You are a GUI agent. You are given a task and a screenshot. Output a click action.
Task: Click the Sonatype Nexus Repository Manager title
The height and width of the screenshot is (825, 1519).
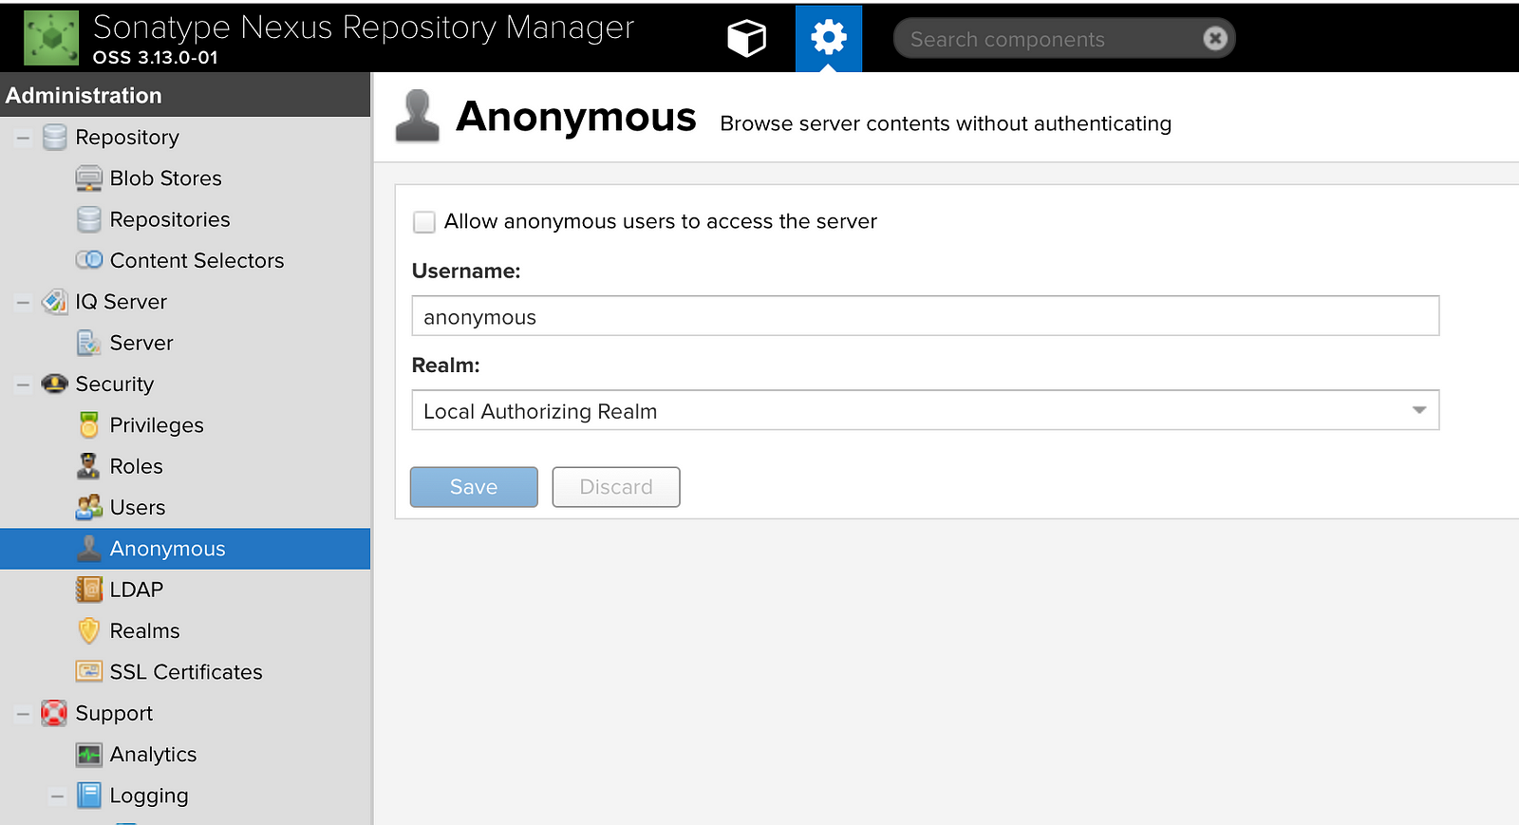(x=364, y=28)
